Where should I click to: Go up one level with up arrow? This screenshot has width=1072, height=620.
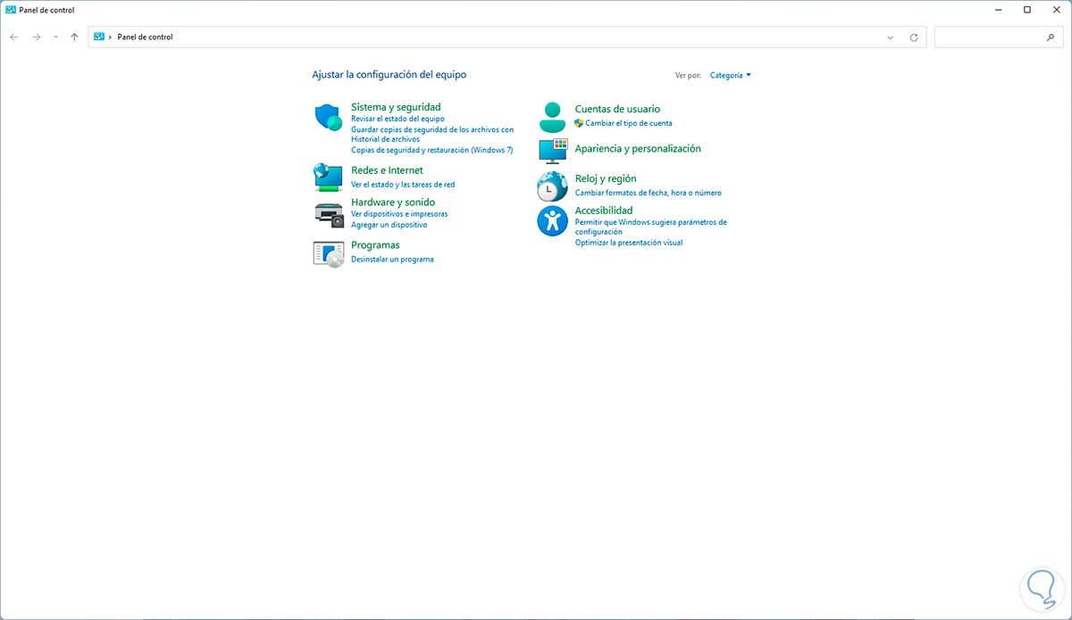74,37
